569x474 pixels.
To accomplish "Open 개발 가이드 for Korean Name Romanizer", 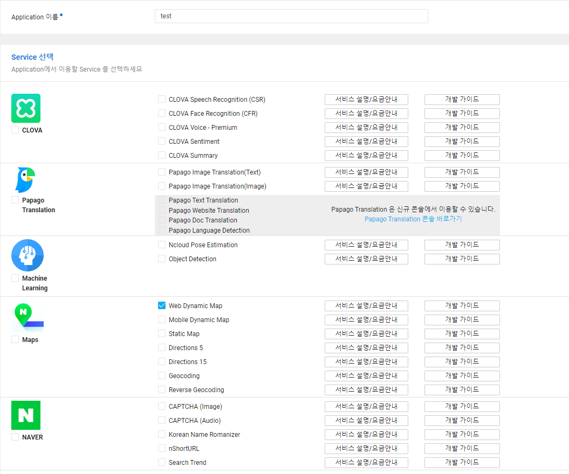I will click(462, 434).
